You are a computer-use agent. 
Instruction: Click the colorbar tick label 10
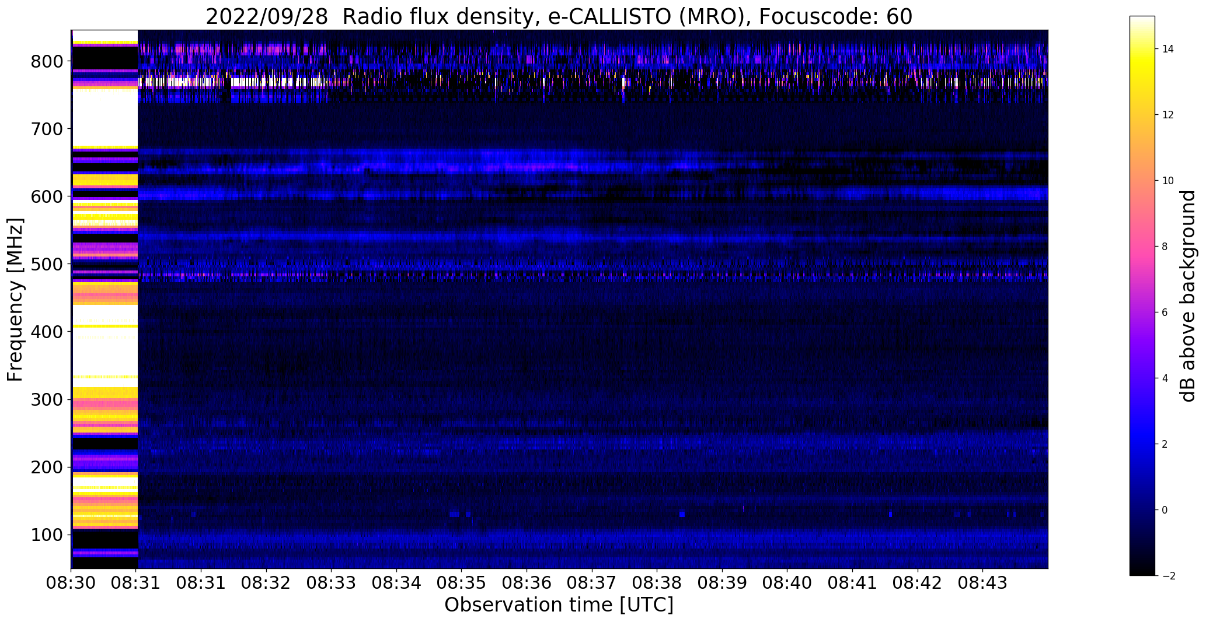click(1168, 181)
